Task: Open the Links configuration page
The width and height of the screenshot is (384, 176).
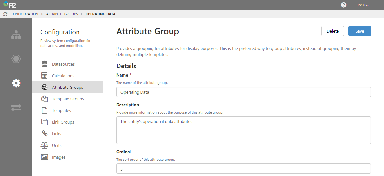Action: (57, 134)
